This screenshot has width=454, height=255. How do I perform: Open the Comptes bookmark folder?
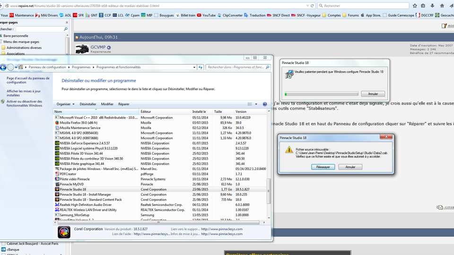coord(332,15)
